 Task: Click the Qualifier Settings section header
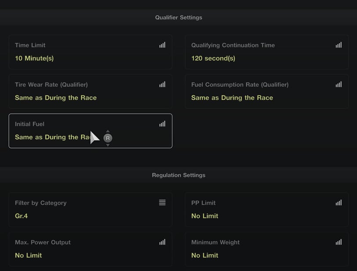178,18
